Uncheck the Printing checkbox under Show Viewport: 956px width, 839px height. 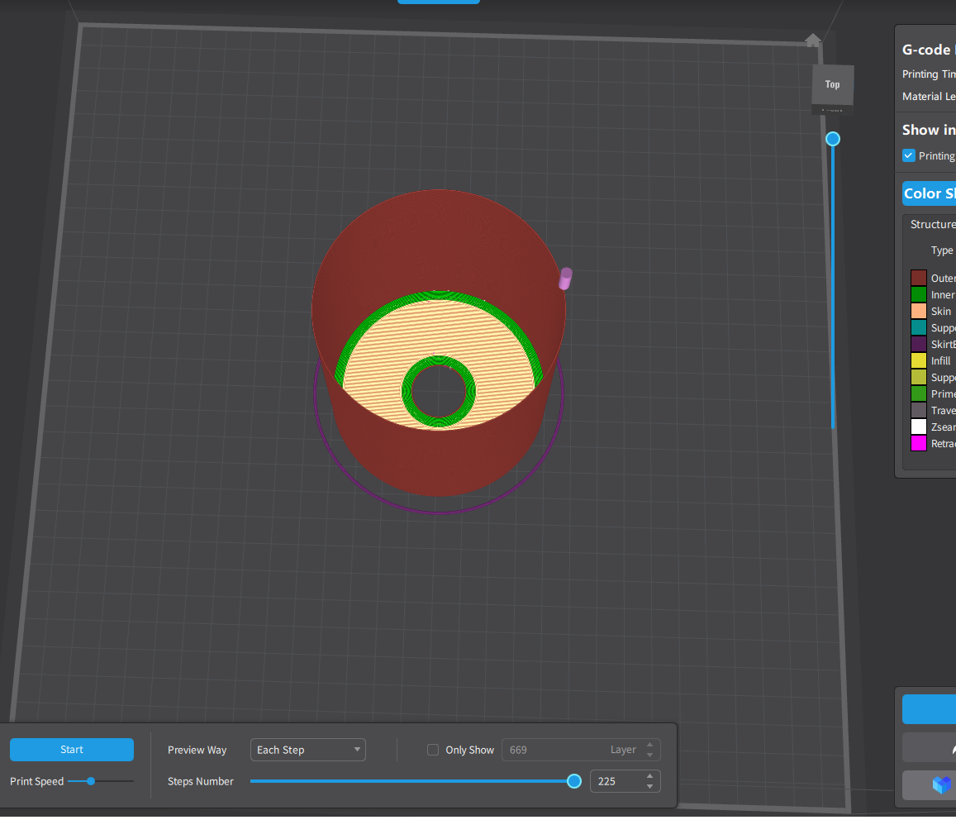(x=909, y=155)
